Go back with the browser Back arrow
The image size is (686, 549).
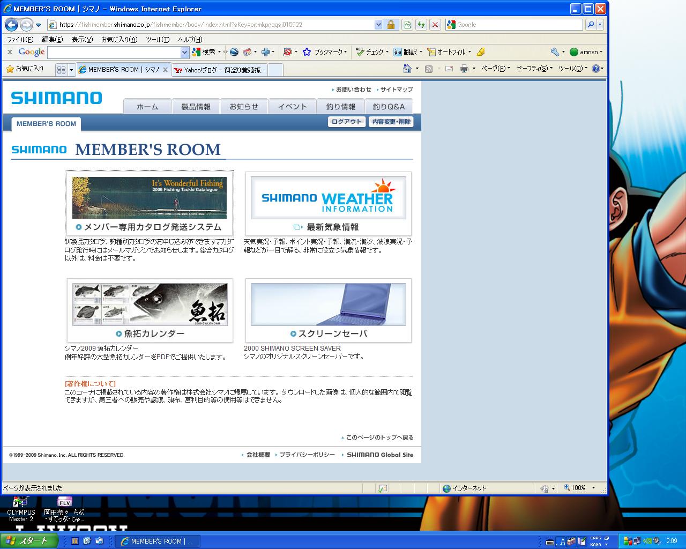[11, 25]
